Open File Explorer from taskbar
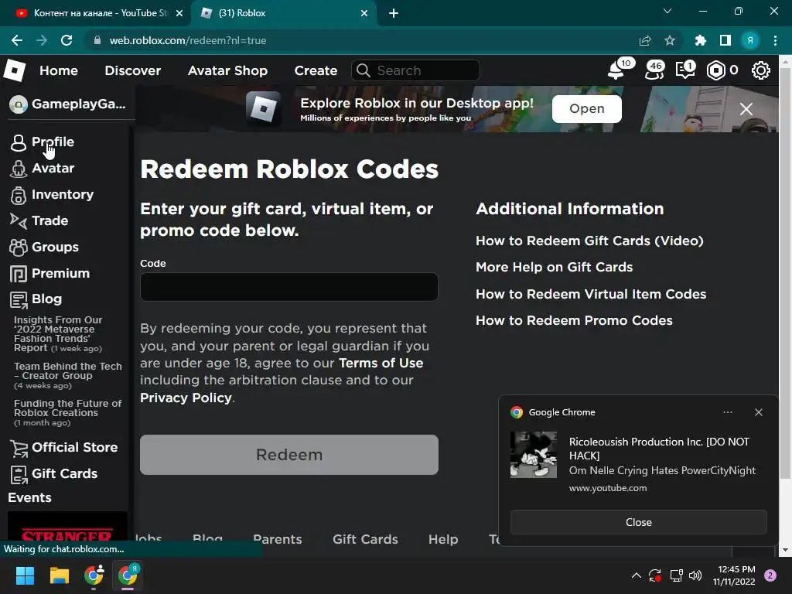Screen dimensions: 792x594 (59, 575)
